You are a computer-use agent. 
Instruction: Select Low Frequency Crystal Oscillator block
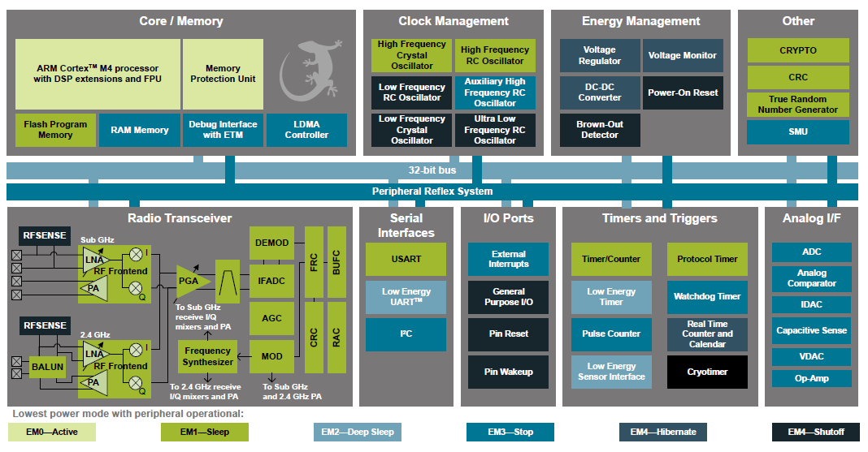412,130
